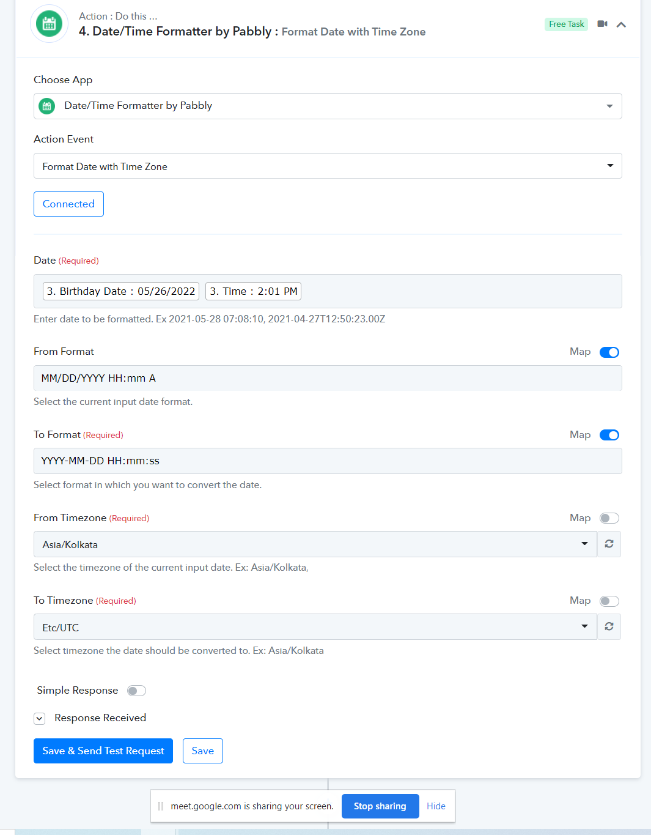Toggle the To Format Map switch
The image size is (651, 835).
click(x=609, y=435)
